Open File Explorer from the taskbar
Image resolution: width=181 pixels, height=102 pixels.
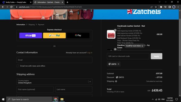[62, 99]
